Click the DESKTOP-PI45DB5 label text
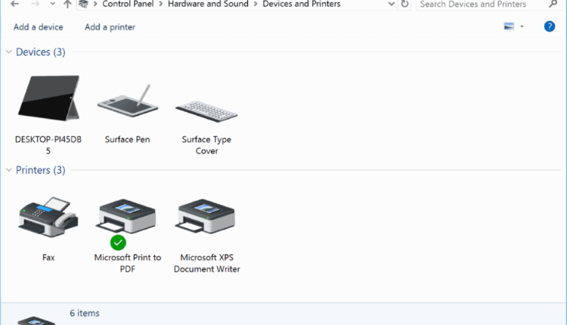The image size is (567, 325). pyautogui.click(x=48, y=145)
